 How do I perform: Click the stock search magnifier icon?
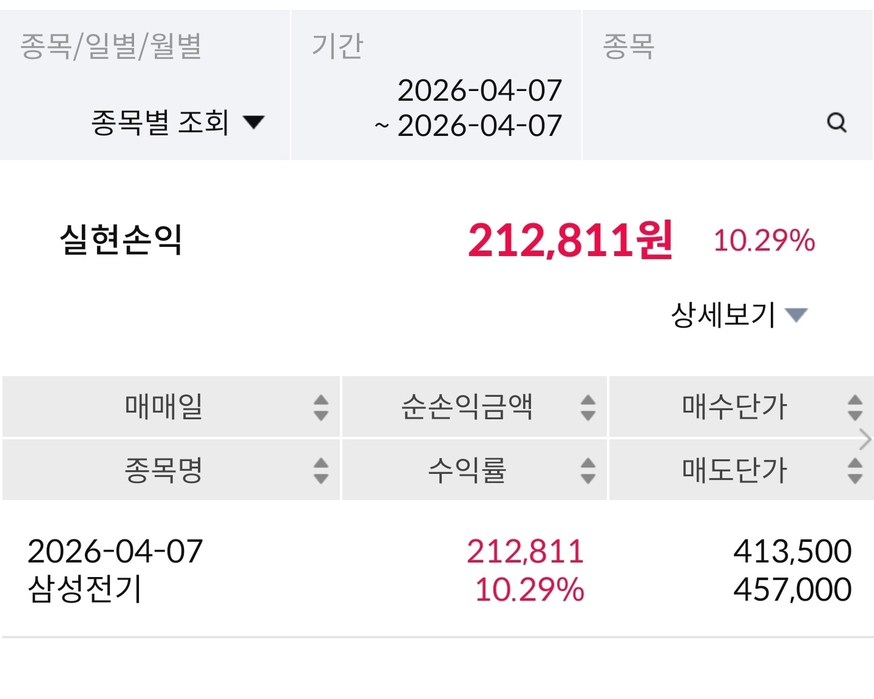pos(836,123)
